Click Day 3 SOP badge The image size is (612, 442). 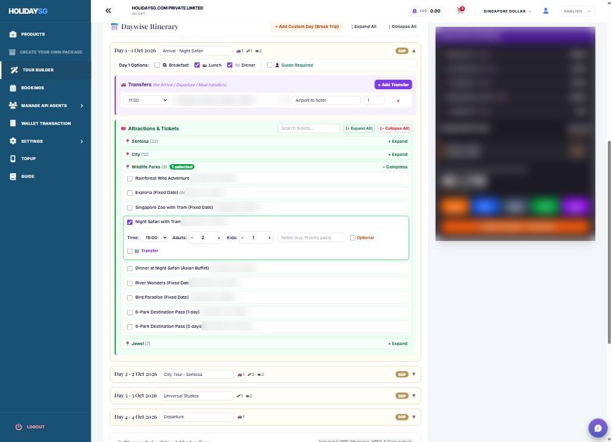[x=402, y=396]
